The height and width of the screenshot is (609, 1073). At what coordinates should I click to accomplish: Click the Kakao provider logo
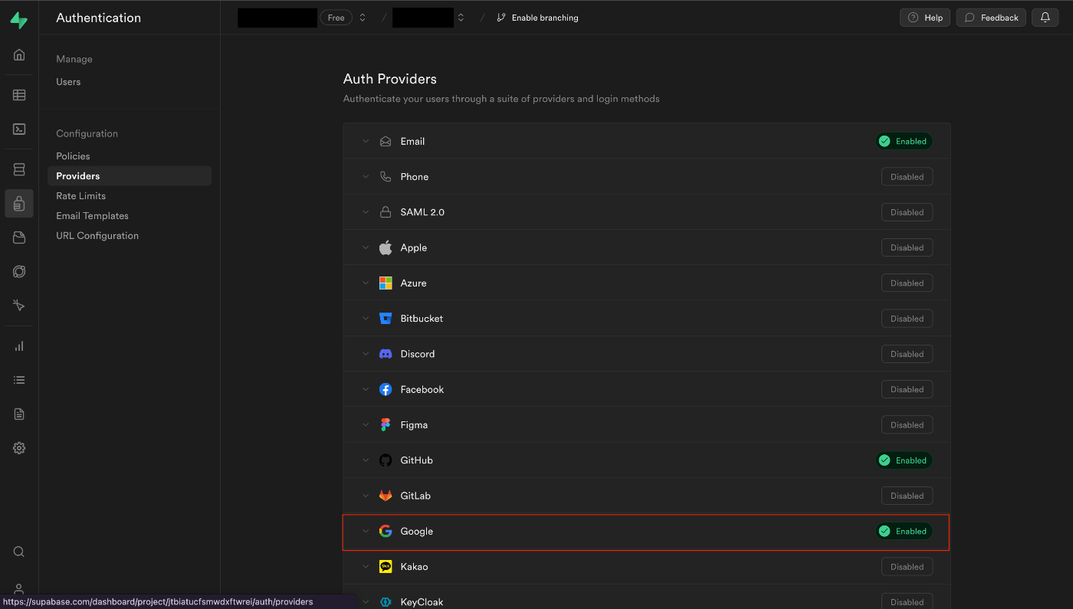[386, 567]
